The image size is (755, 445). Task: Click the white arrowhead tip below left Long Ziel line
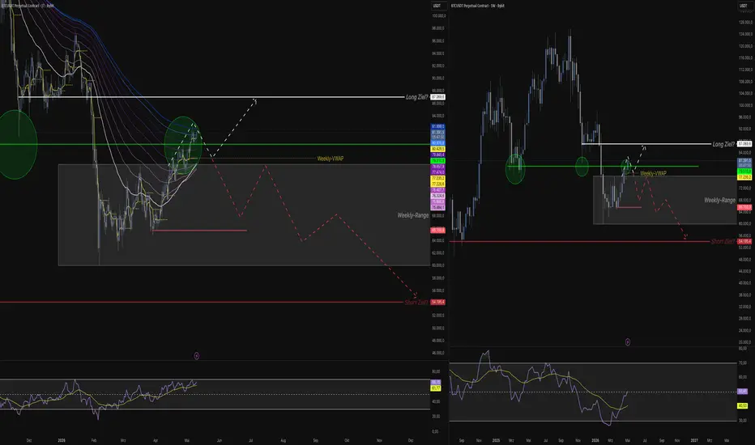click(256, 100)
